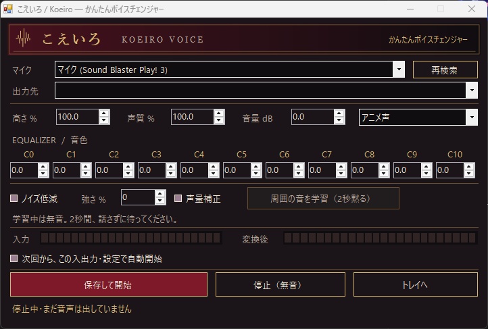Increase C2 equalizer with up arrow
Screen dimensions: 488x329
128,167
